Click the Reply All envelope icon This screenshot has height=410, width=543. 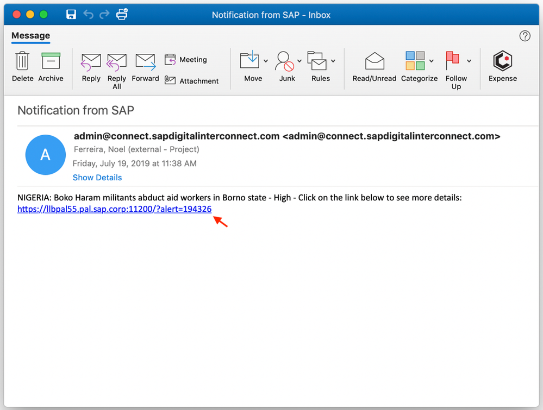[x=117, y=62]
